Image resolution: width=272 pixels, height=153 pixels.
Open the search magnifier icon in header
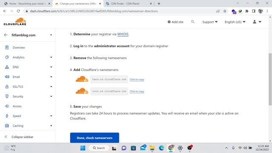pyautogui.click(x=193, y=22)
